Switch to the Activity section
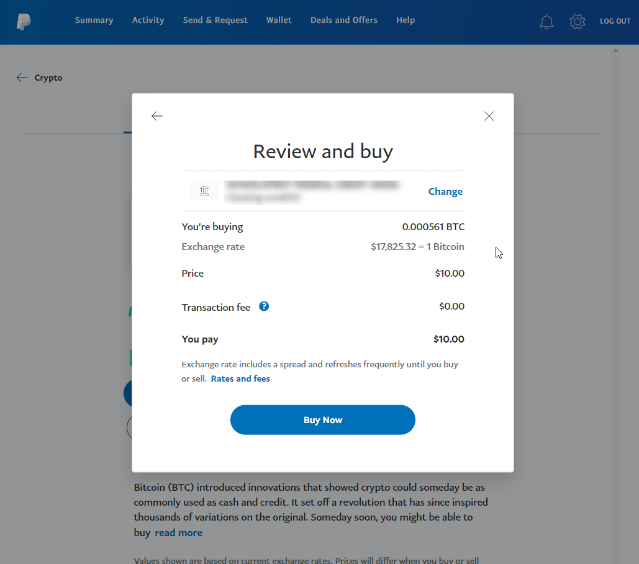 click(x=148, y=20)
